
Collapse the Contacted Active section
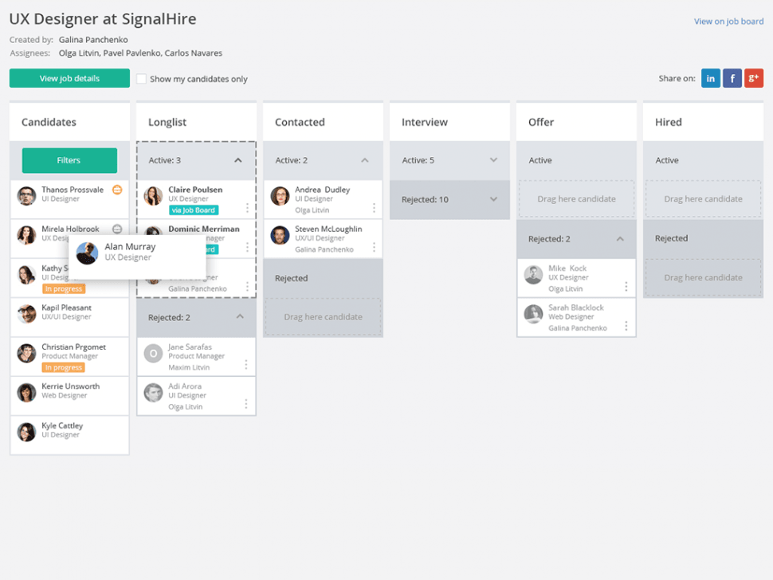[365, 160]
